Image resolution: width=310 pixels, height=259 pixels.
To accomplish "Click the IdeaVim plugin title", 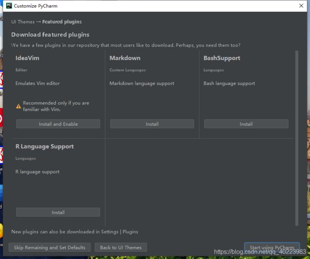I will [27, 58].
